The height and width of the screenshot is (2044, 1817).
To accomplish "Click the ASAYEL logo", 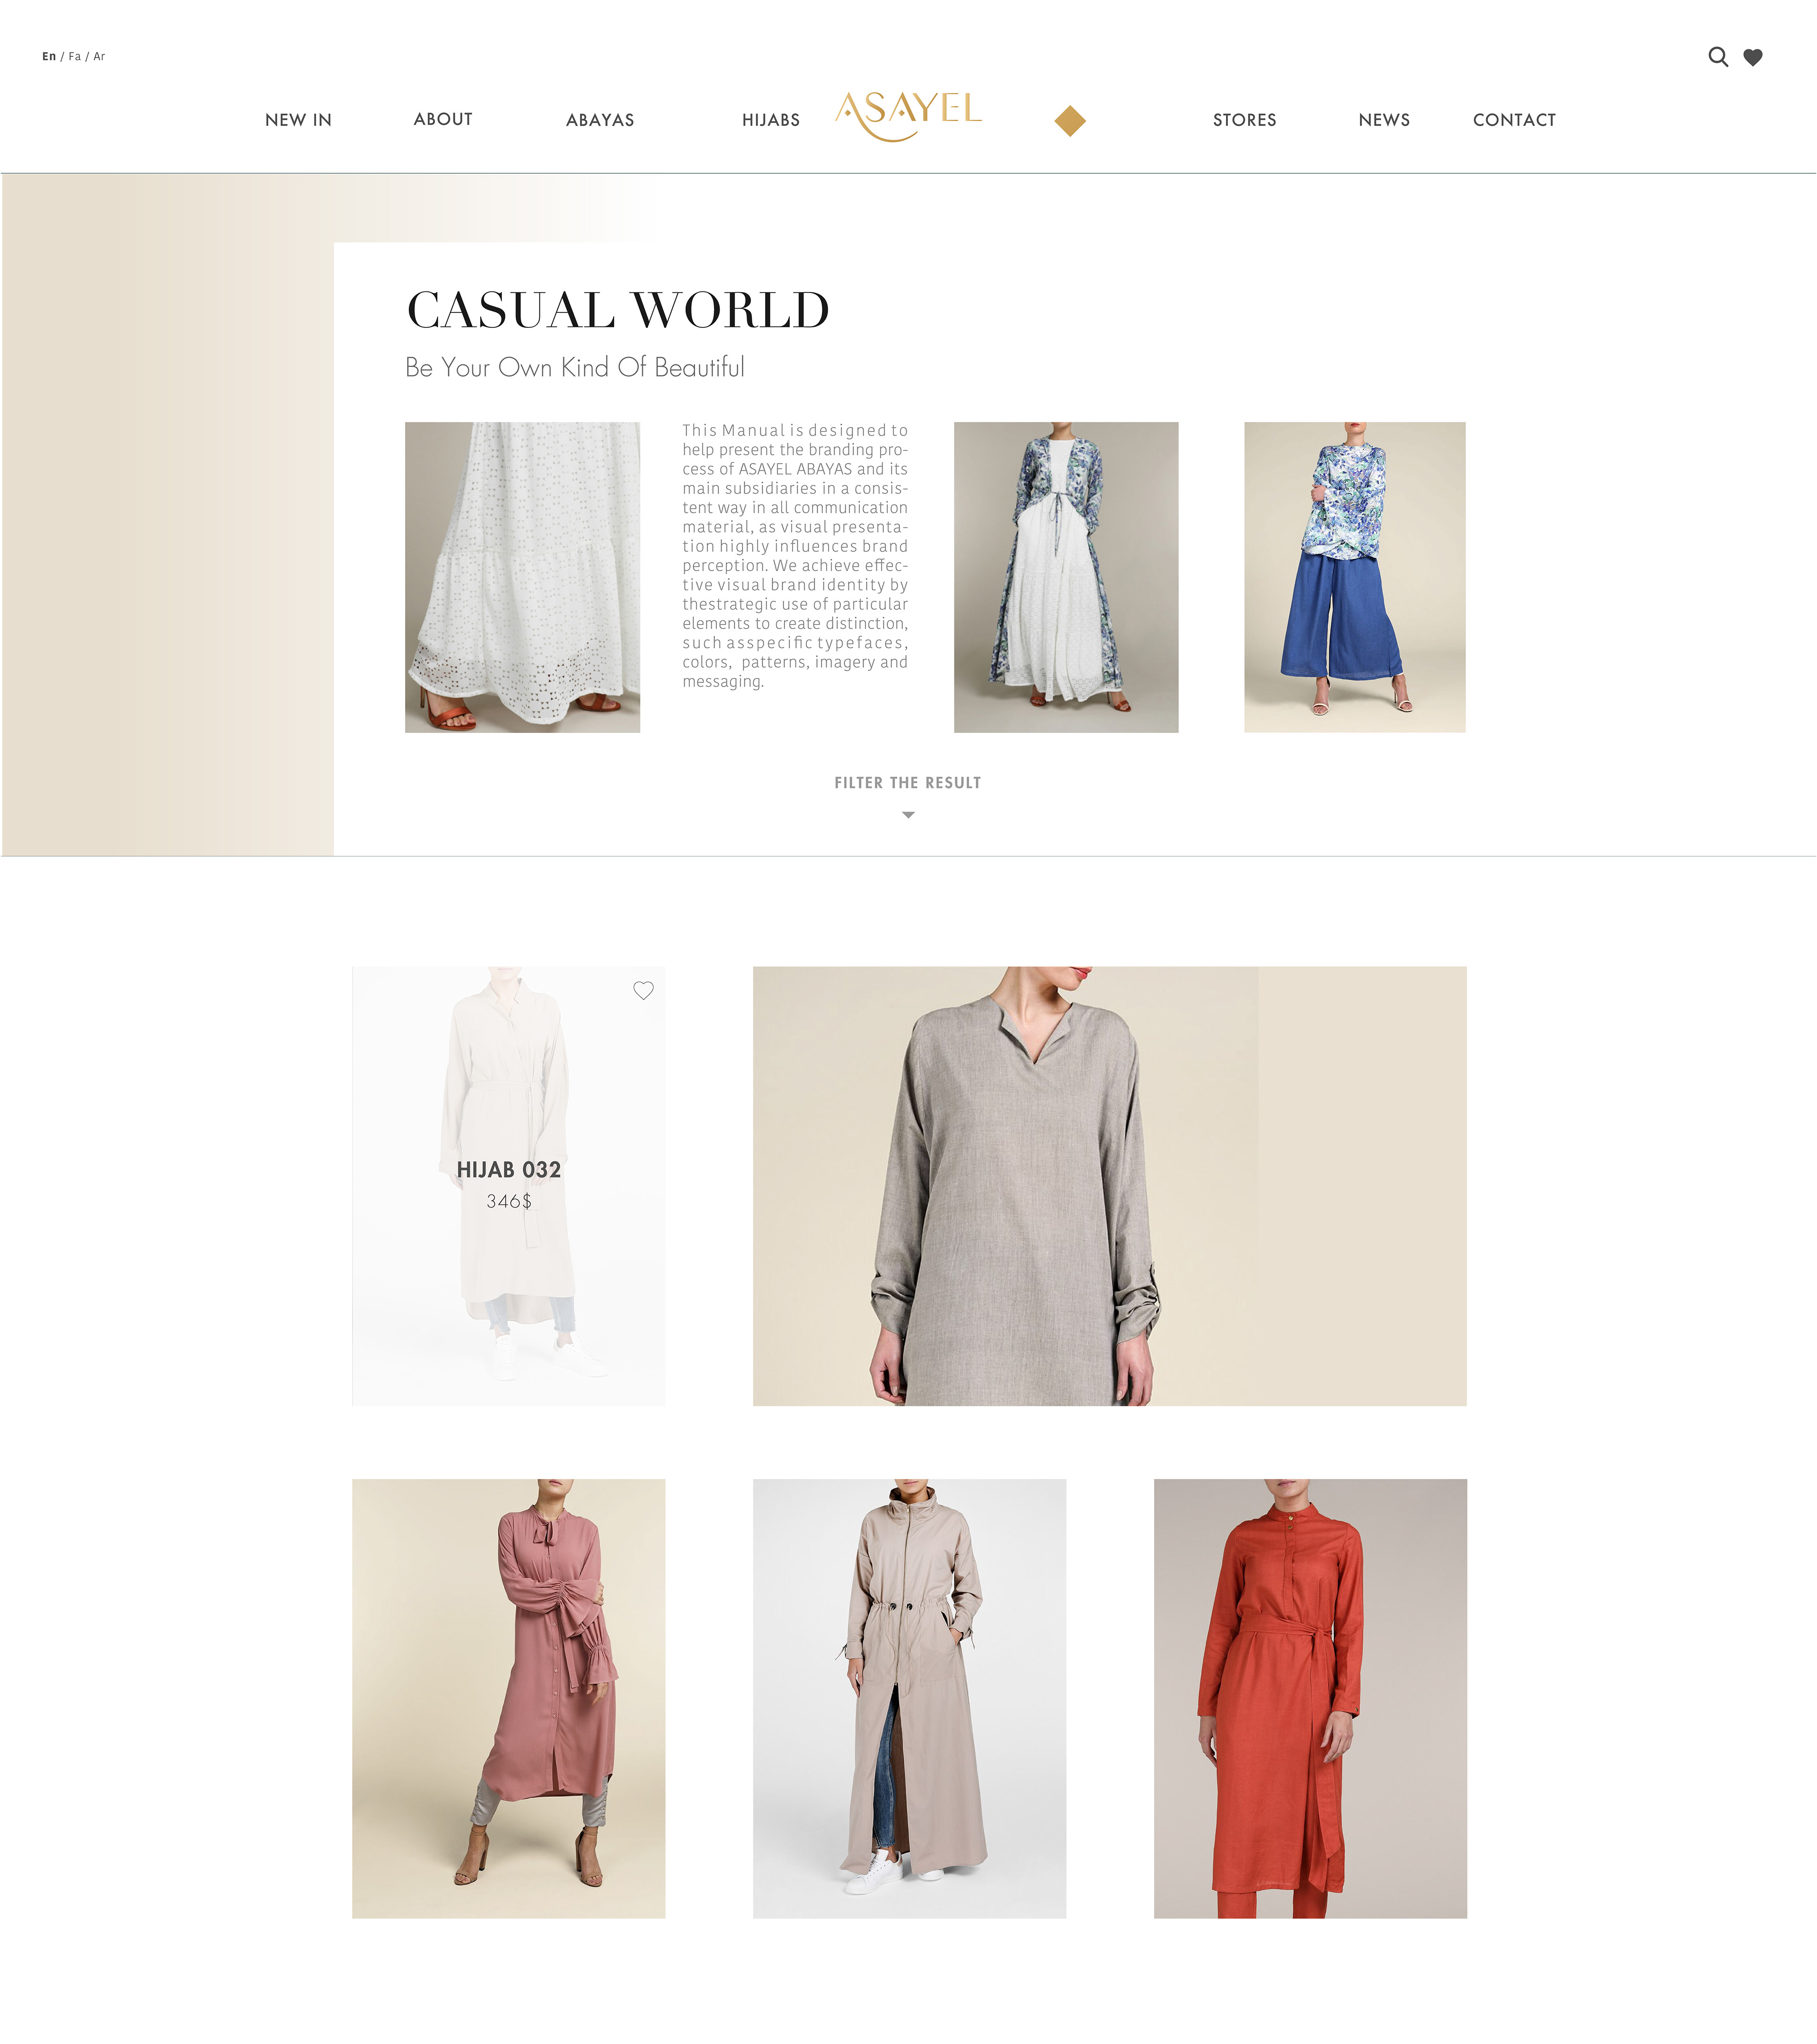I will tap(909, 115).
